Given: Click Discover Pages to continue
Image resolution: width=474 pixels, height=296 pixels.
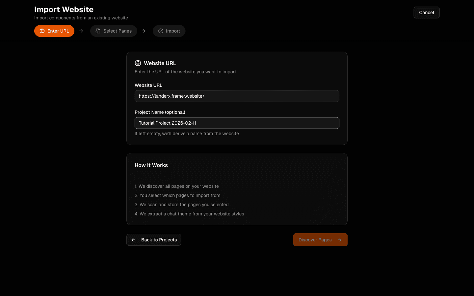Looking at the screenshot, I should click(x=315, y=240).
